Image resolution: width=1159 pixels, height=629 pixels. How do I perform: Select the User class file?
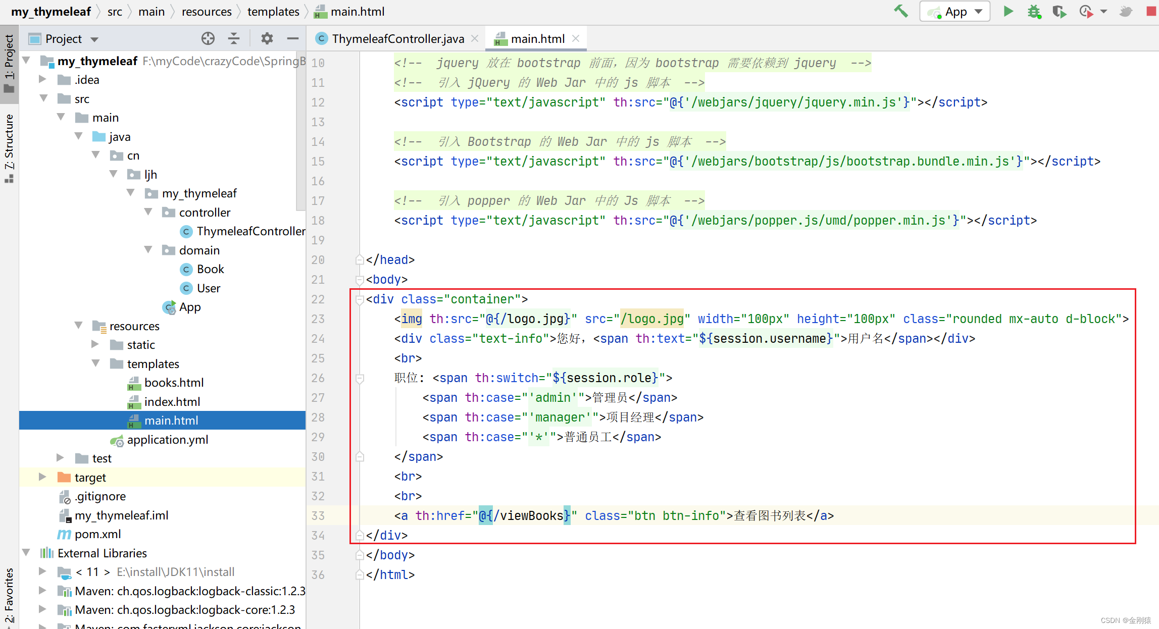(x=200, y=288)
